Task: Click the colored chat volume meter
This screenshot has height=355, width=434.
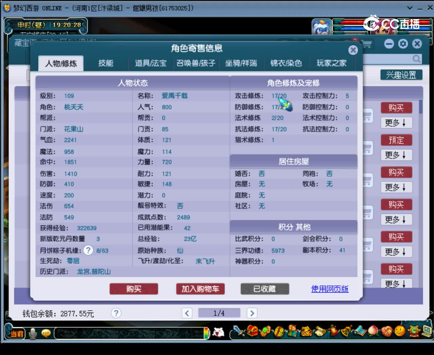Action: coord(207,333)
